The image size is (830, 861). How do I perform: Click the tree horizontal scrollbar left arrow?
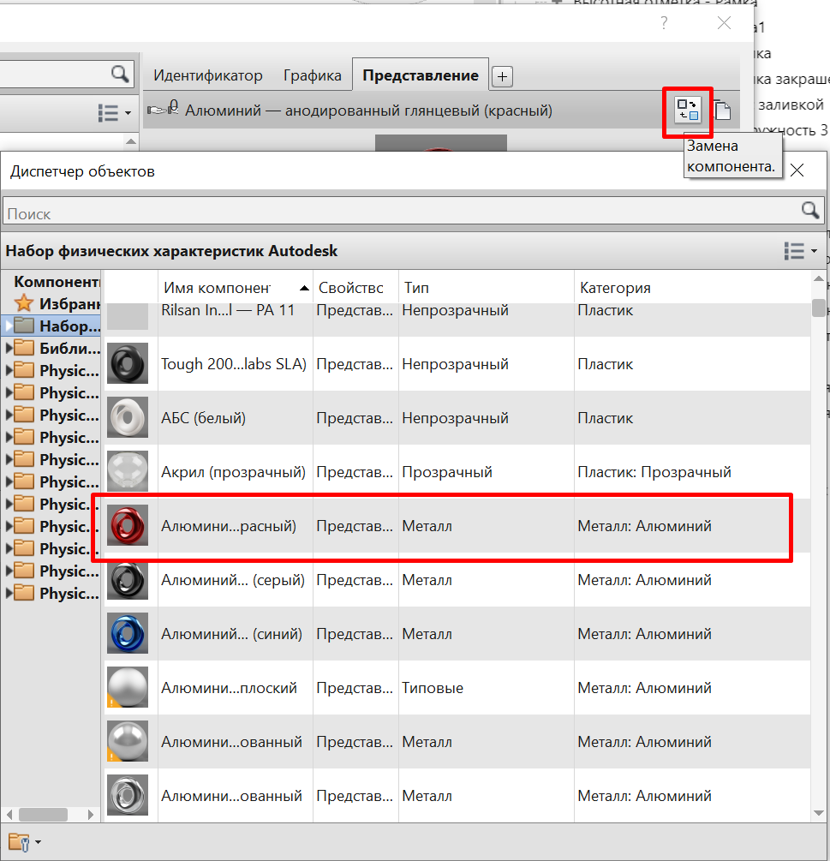tap(9, 815)
